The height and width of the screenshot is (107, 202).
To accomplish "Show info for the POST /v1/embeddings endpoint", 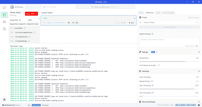I will (x=29, y=41).
